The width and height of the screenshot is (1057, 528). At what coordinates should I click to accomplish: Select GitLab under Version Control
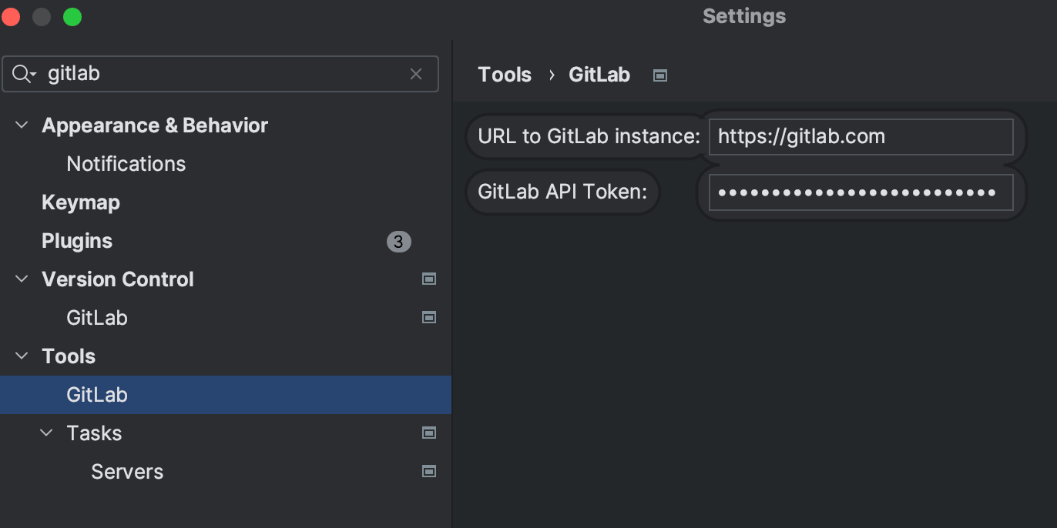click(x=96, y=317)
